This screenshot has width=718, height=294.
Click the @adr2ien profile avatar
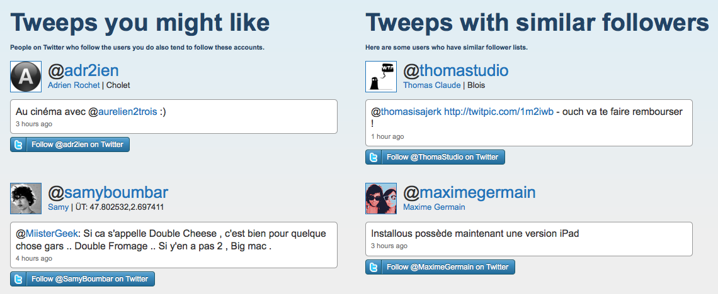[x=26, y=76]
